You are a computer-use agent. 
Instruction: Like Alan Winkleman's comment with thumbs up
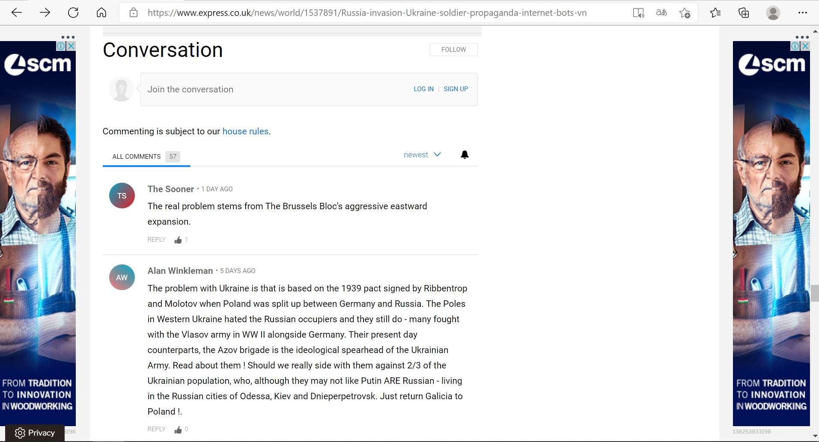[178, 430]
